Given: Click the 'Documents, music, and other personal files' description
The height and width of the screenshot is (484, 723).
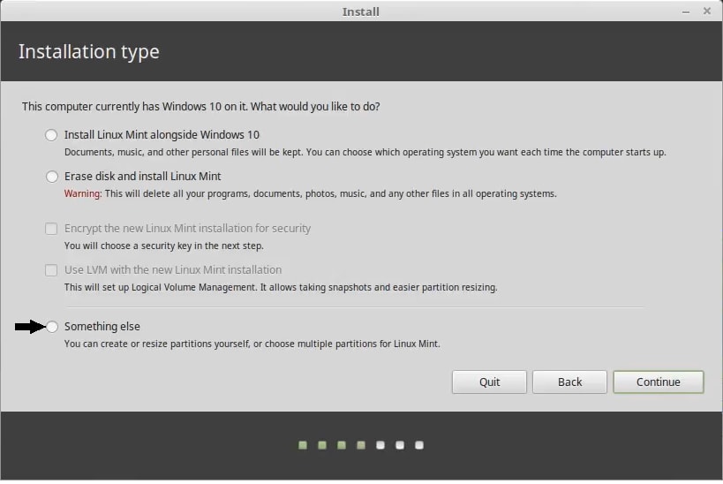Looking at the screenshot, I should click(365, 152).
